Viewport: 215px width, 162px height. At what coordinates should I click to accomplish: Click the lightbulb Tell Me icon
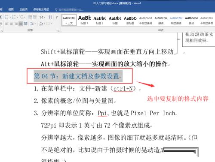pyautogui.click(x=56, y=9)
